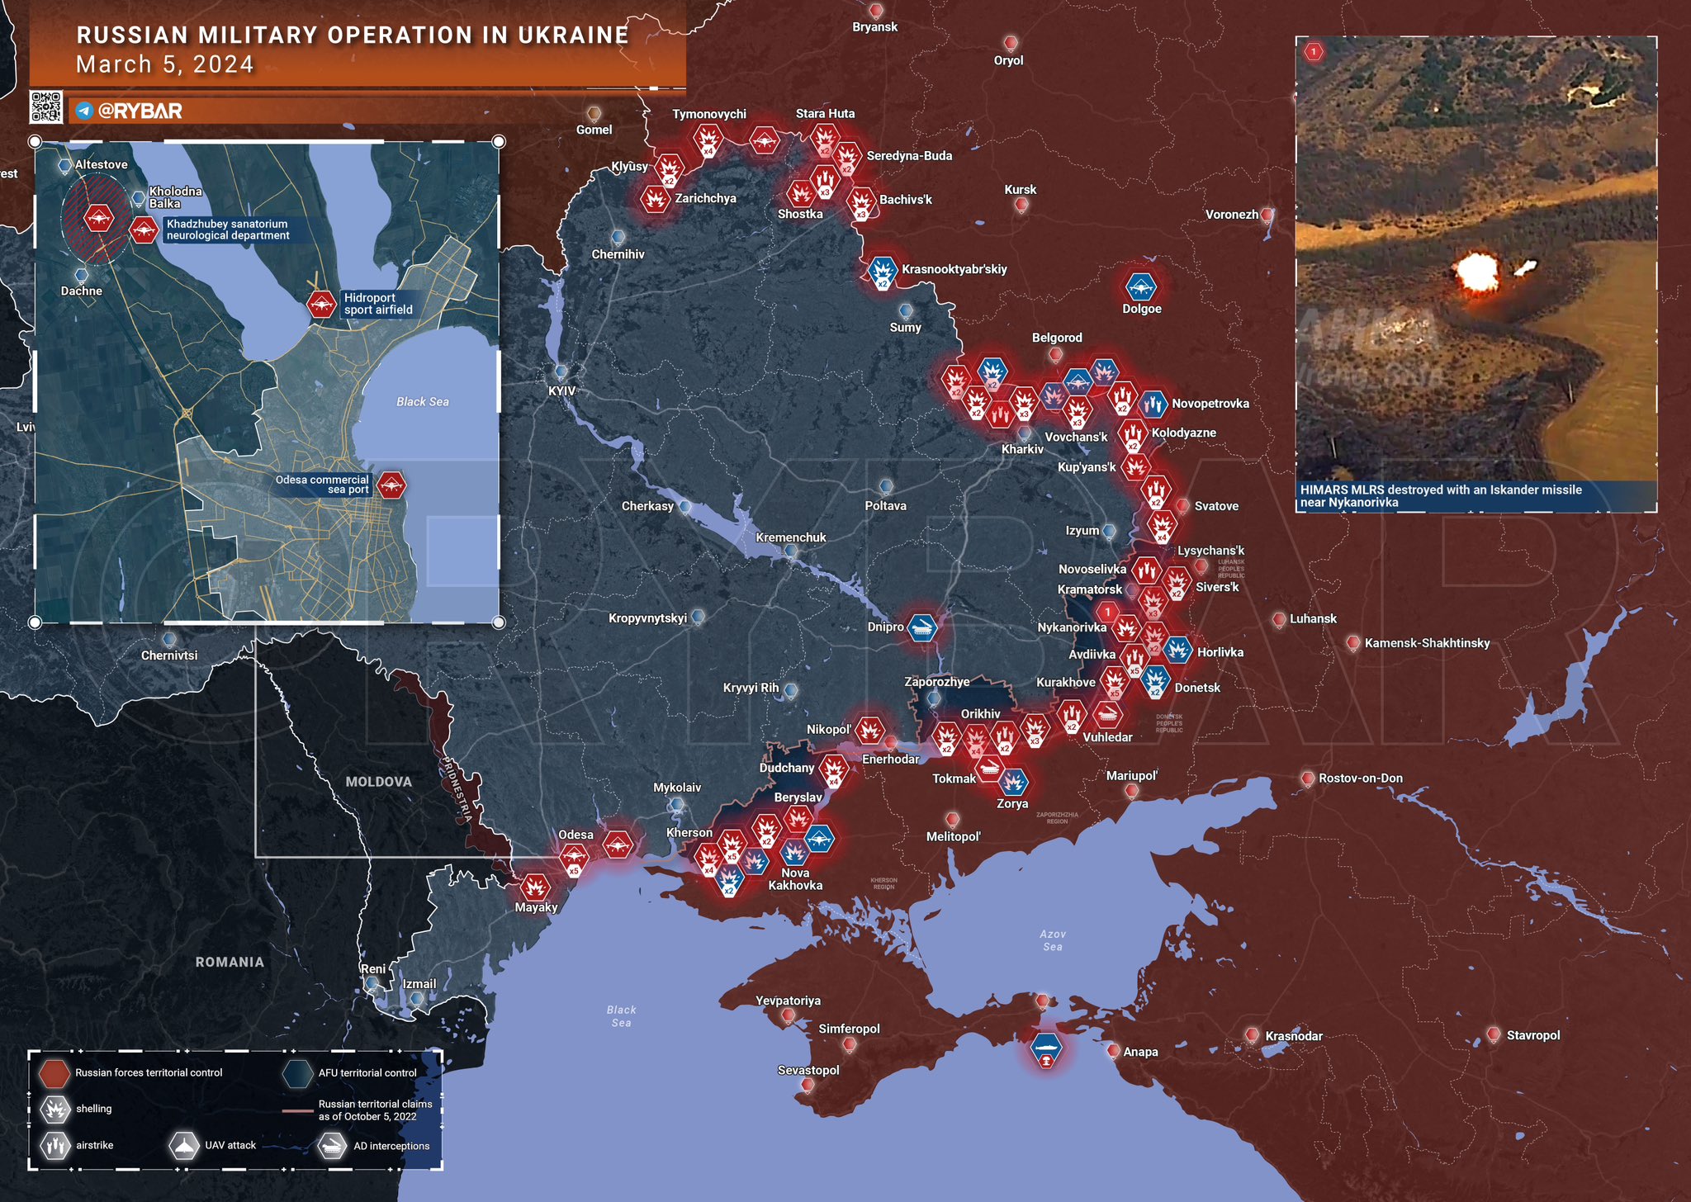Click the airstrike icon at Novoselivka

tap(1145, 570)
